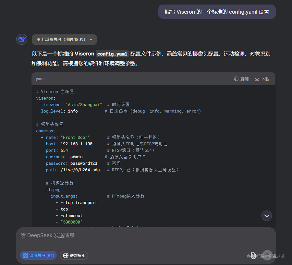Click the yaml language label in code header

40,79
